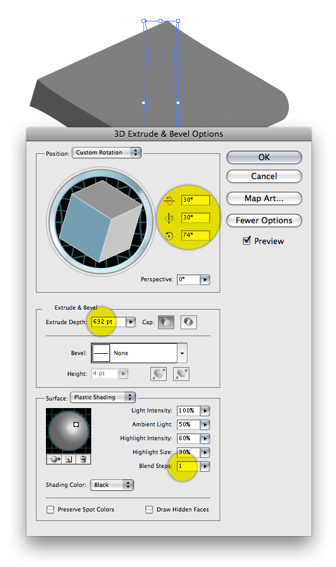
Task: Click the bevel Height 4 pt field
Action: [104, 373]
